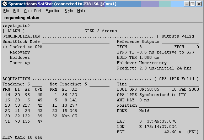Viewport: 204px width, 140px height.
Task: Click the 'MODE Hold' line
Action: click(133, 111)
